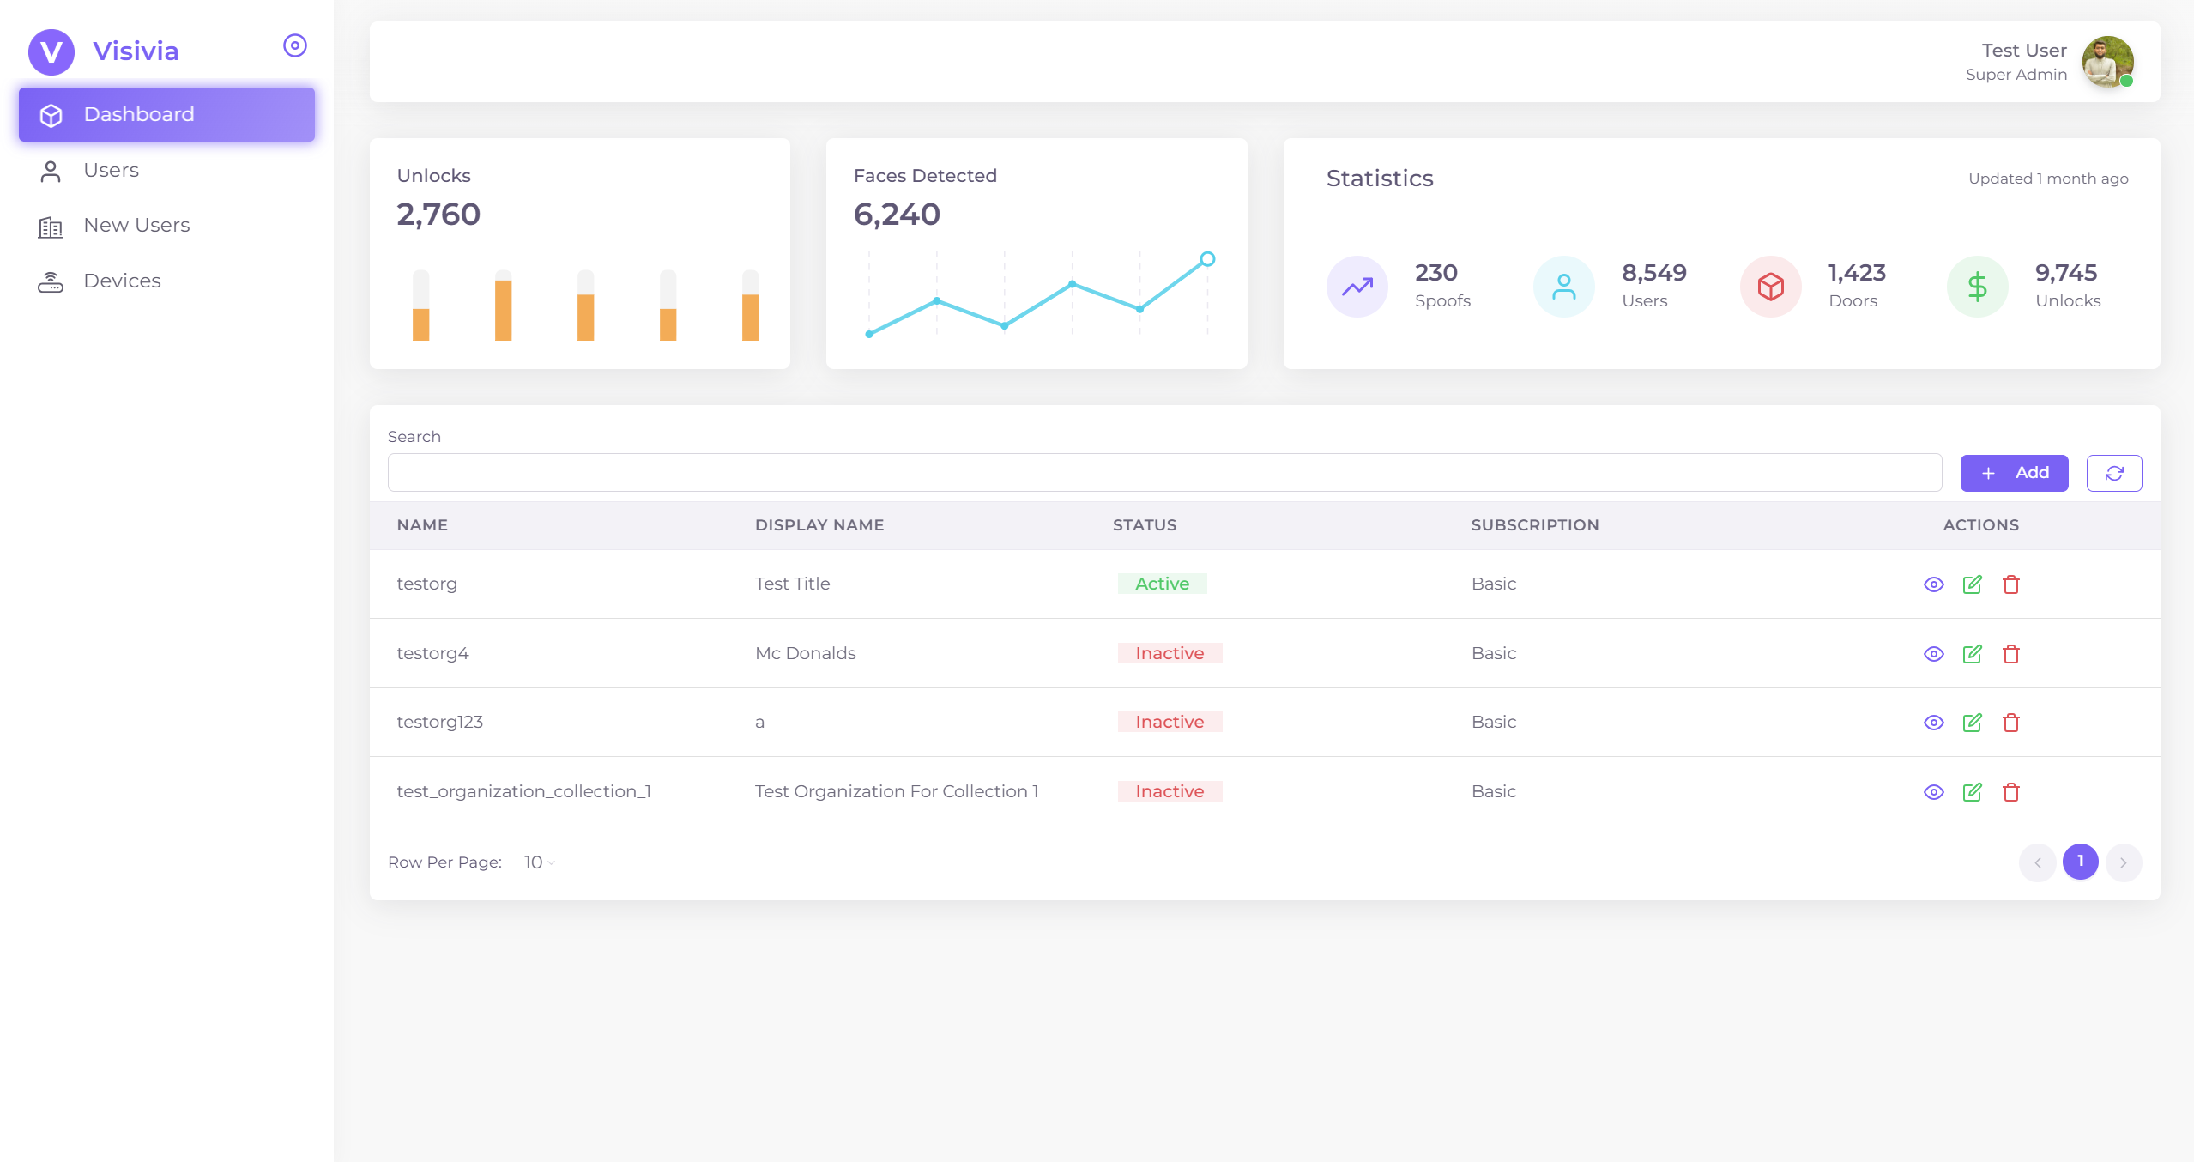The image size is (2194, 1162).
Task: Click the edit icon for testorg4 row
Action: [1972, 654]
